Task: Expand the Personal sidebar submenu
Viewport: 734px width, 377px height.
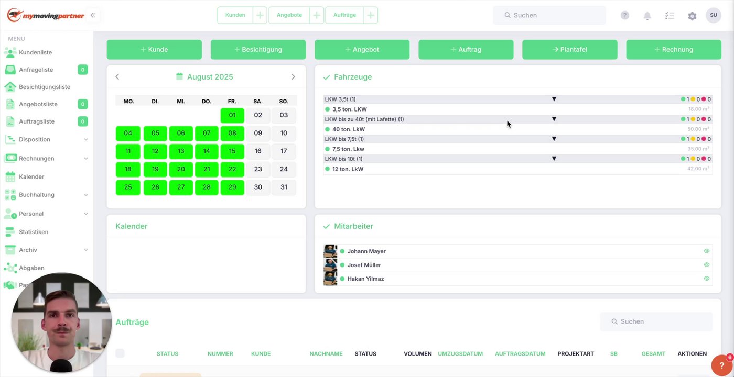Action: coord(86,214)
